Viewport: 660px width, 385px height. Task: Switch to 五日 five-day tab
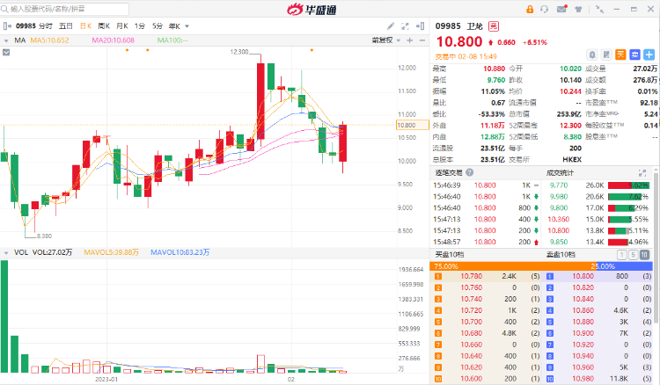coord(66,26)
